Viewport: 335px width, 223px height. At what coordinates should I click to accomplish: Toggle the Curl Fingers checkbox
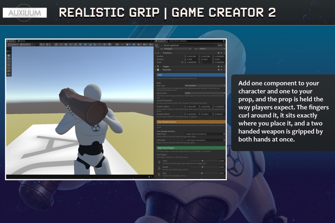185,155
